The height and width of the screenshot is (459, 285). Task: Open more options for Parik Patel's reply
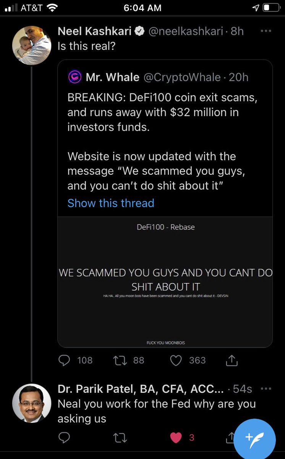tap(266, 389)
